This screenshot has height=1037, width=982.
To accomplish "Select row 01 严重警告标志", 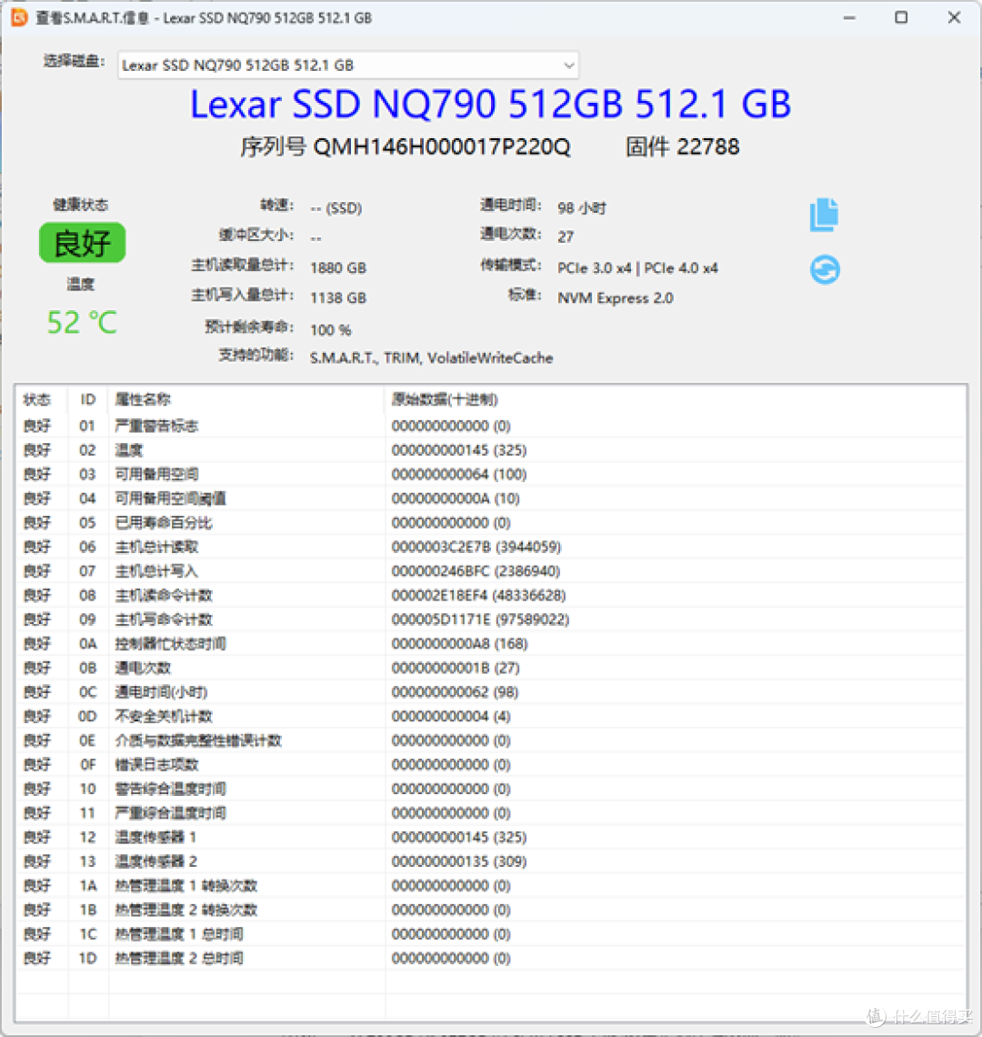I will coord(490,425).
